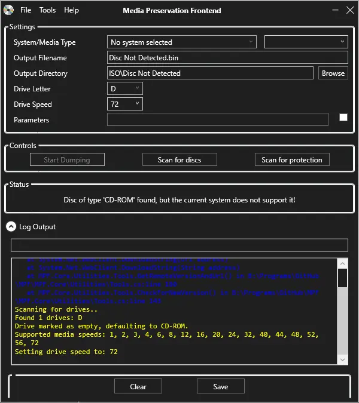359x403 pixels.
Task: Open the Help menu
Action: click(71, 10)
